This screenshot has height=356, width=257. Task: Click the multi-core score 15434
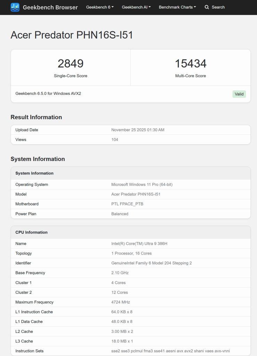[x=190, y=64]
